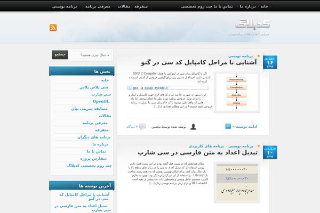This screenshot has height=213, width=320.
Task: Open چت روم تخصصی کدبلاگ in the sidebar
Action: [x=90, y=166]
